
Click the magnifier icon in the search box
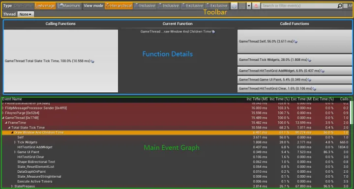point(340,6)
